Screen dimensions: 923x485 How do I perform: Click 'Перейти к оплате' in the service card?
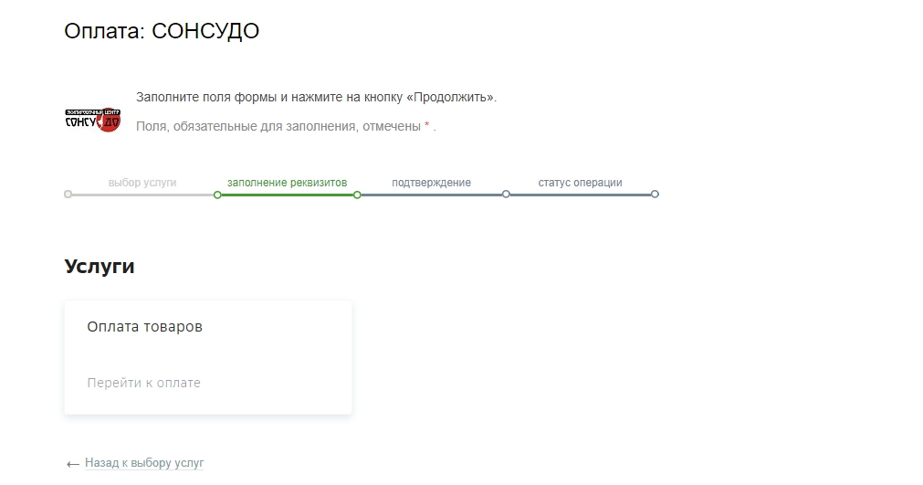click(143, 383)
